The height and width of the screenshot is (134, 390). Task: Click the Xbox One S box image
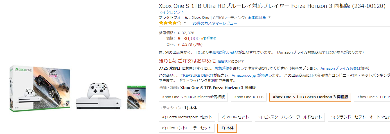pos(39,88)
